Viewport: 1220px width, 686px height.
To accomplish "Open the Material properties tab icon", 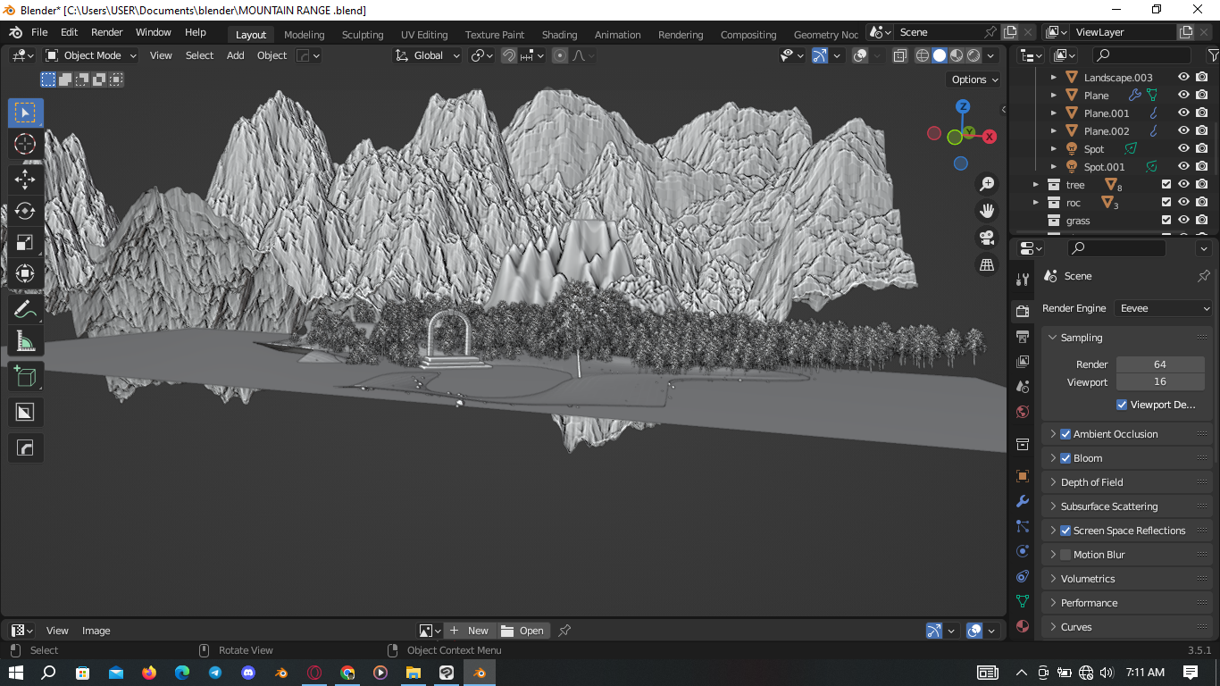I will pyautogui.click(x=1023, y=626).
